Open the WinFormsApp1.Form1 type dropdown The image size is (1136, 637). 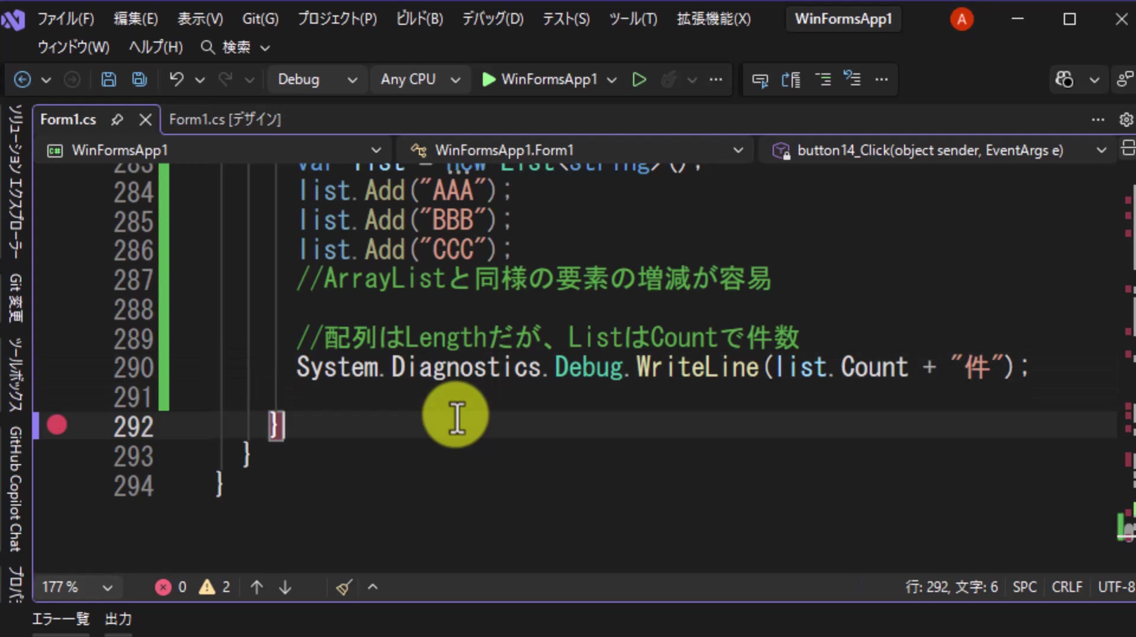[575, 150]
